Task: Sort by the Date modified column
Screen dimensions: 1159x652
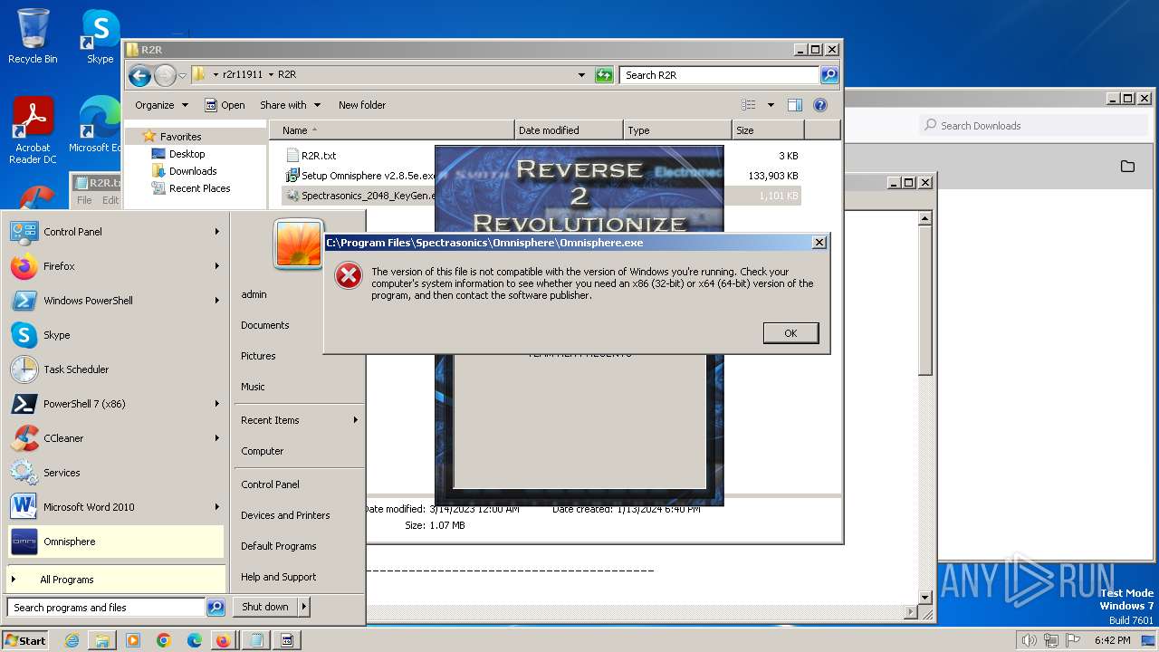Action: (x=569, y=130)
